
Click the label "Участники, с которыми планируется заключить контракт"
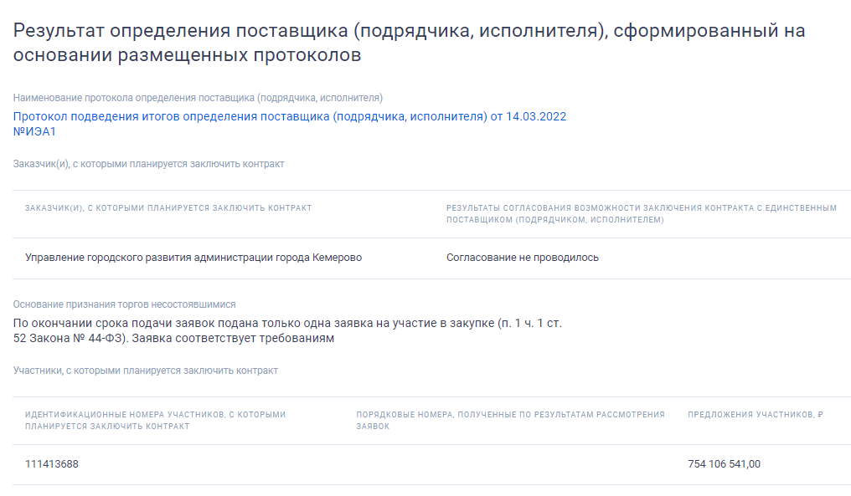[x=146, y=371]
